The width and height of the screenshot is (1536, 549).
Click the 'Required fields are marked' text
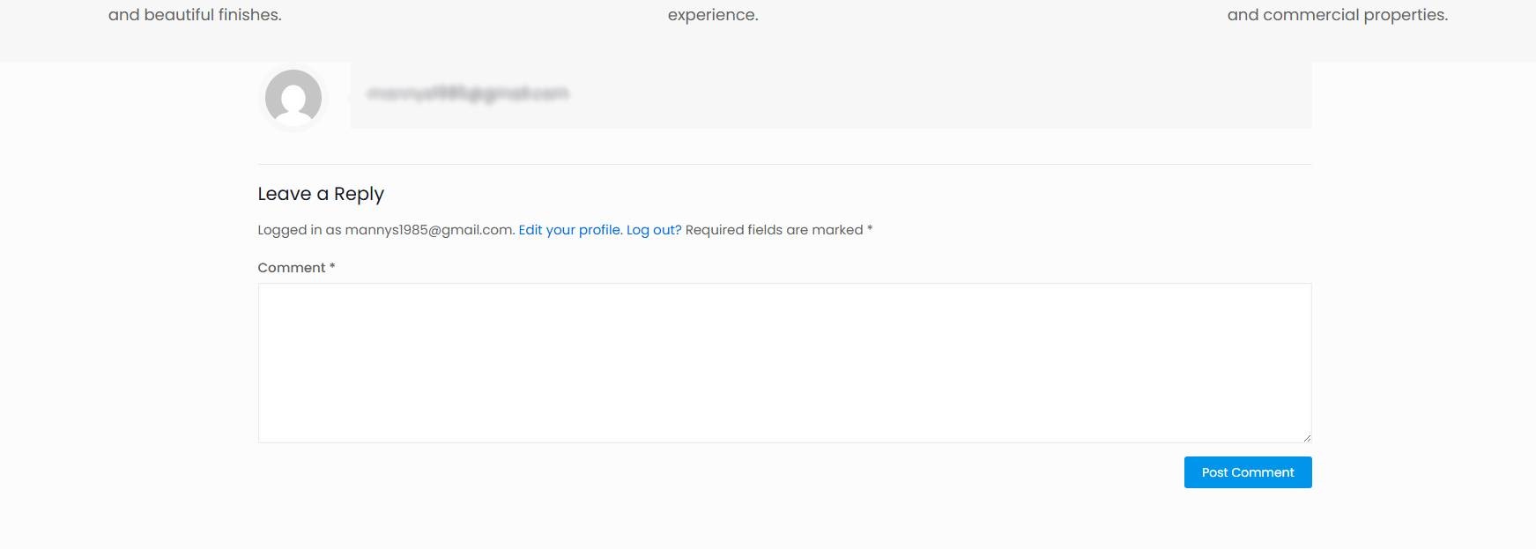tap(774, 230)
